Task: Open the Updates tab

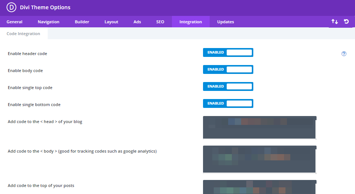Action: click(x=226, y=22)
